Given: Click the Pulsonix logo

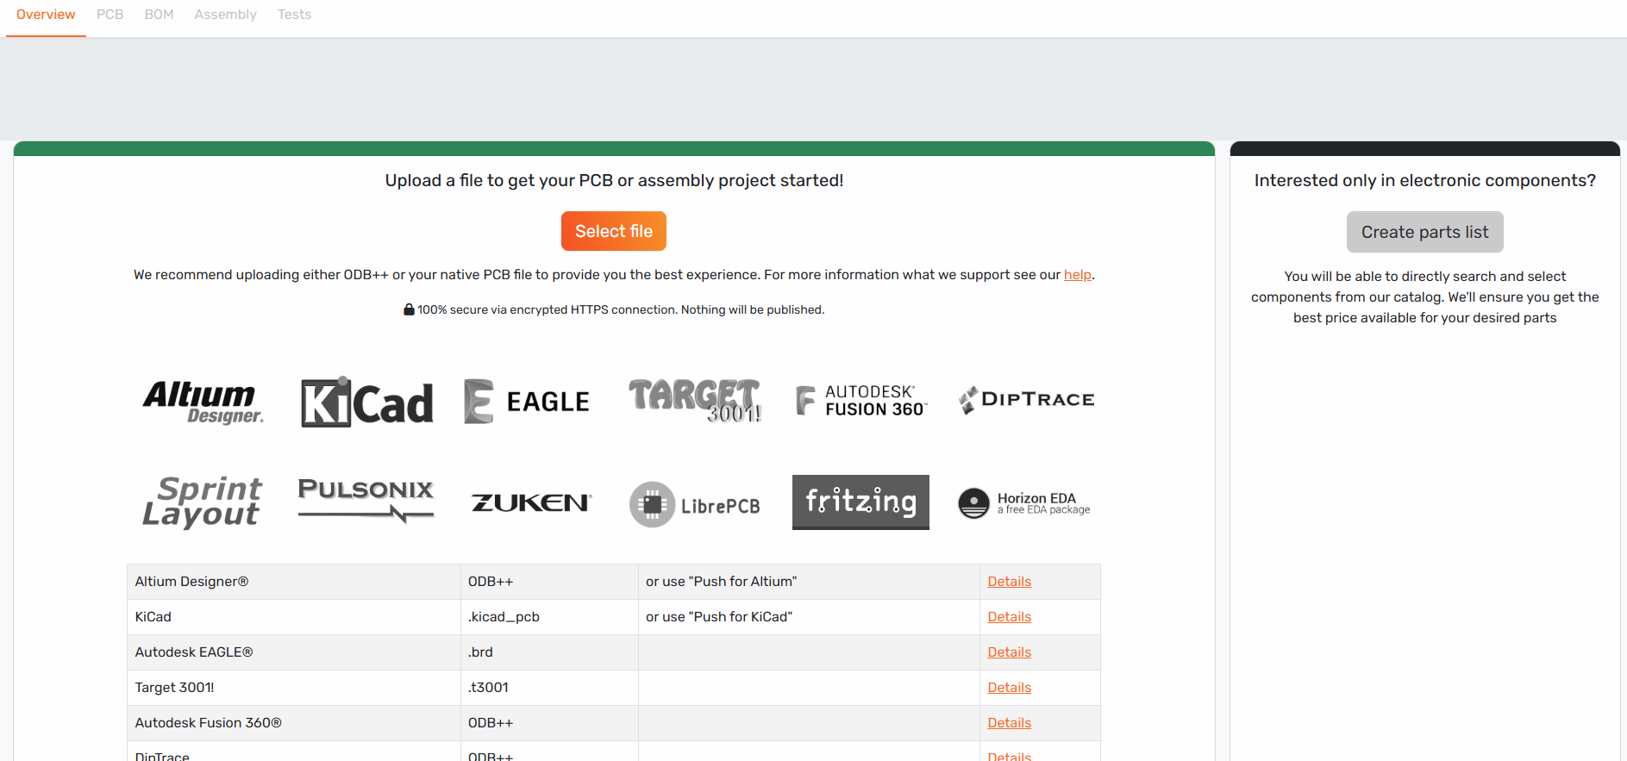Looking at the screenshot, I should pyautogui.click(x=366, y=501).
